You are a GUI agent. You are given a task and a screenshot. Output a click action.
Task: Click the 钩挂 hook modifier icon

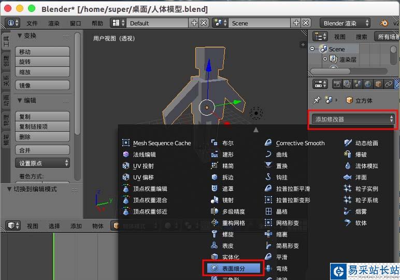click(x=268, y=177)
